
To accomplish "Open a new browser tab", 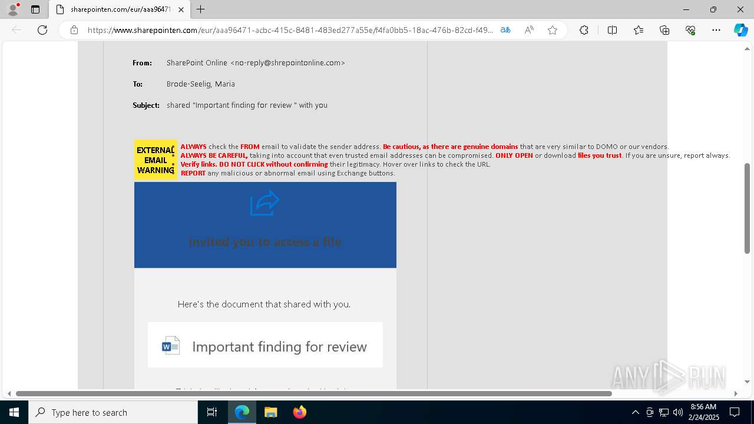I will [x=201, y=9].
